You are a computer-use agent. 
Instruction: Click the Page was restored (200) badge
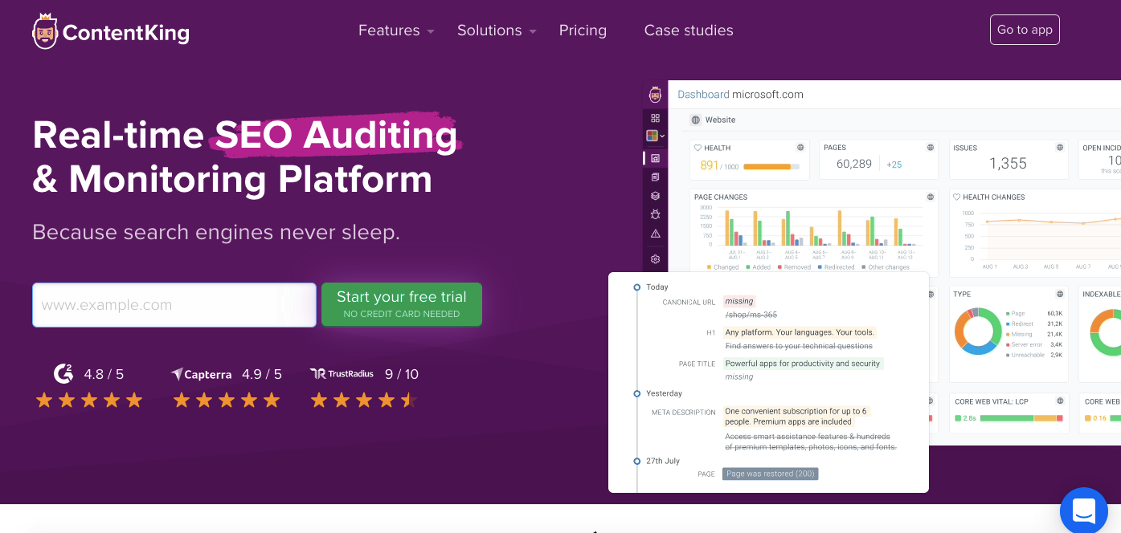(x=770, y=474)
